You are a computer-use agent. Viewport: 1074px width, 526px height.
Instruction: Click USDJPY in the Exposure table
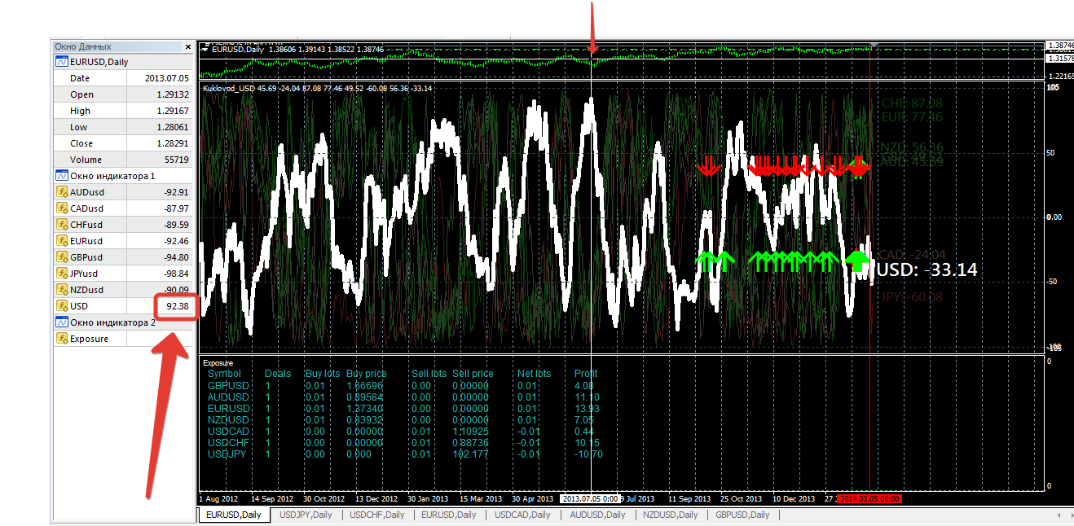point(227,454)
